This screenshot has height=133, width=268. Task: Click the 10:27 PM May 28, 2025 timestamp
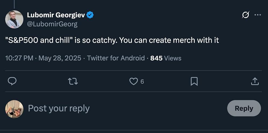click(x=43, y=58)
